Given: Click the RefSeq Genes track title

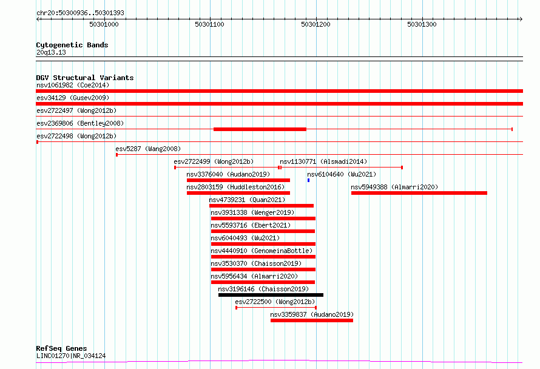Looking at the screenshot, I should [x=61, y=348].
